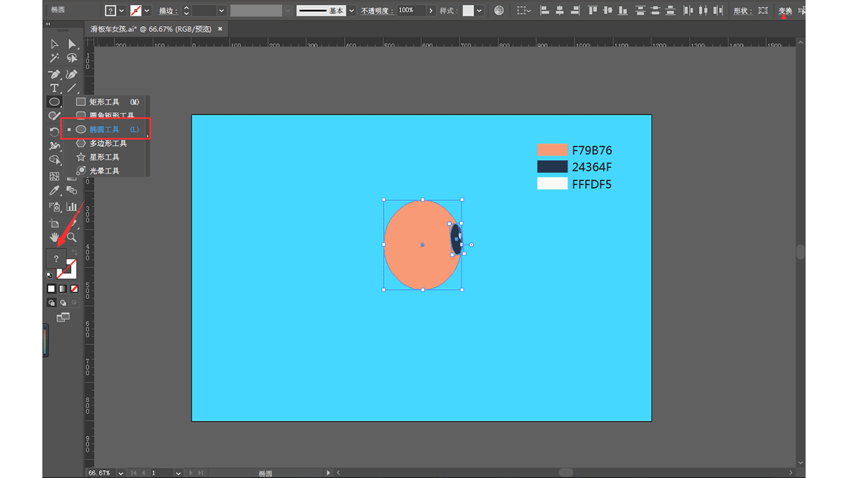Screen dimensions: 848x478
Task: Click Horizontal Distribute Left icon
Action: coord(688,11)
